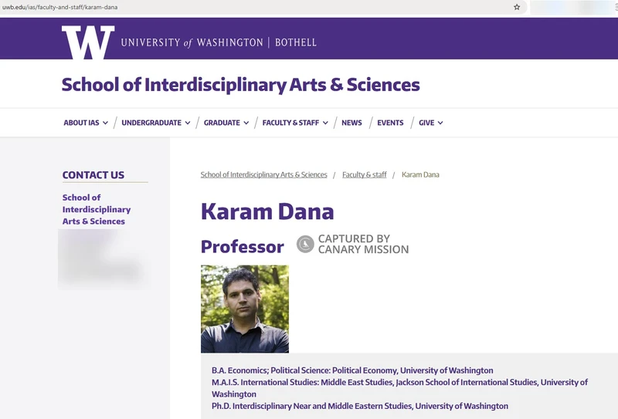Expand the Graduate menu
This screenshot has width=618, height=419.
(226, 123)
